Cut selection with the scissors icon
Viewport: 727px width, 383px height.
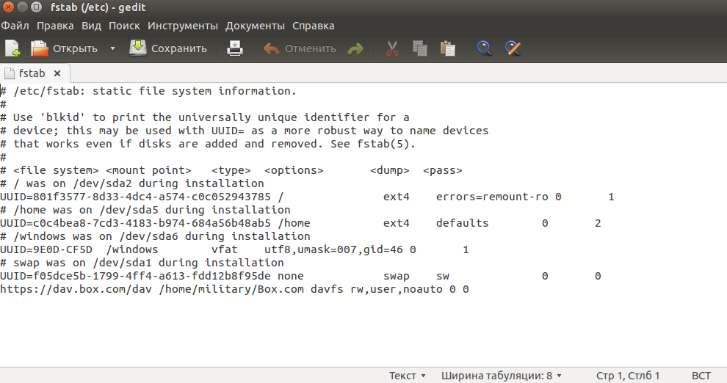pyautogui.click(x=392, y=48)
